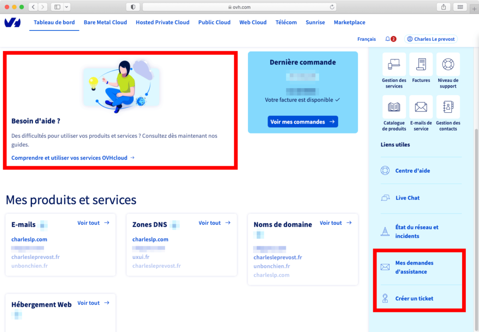Open the Marketplace menu
The width and height of the screenshot is (479, 332).
[x=349, y=22]
